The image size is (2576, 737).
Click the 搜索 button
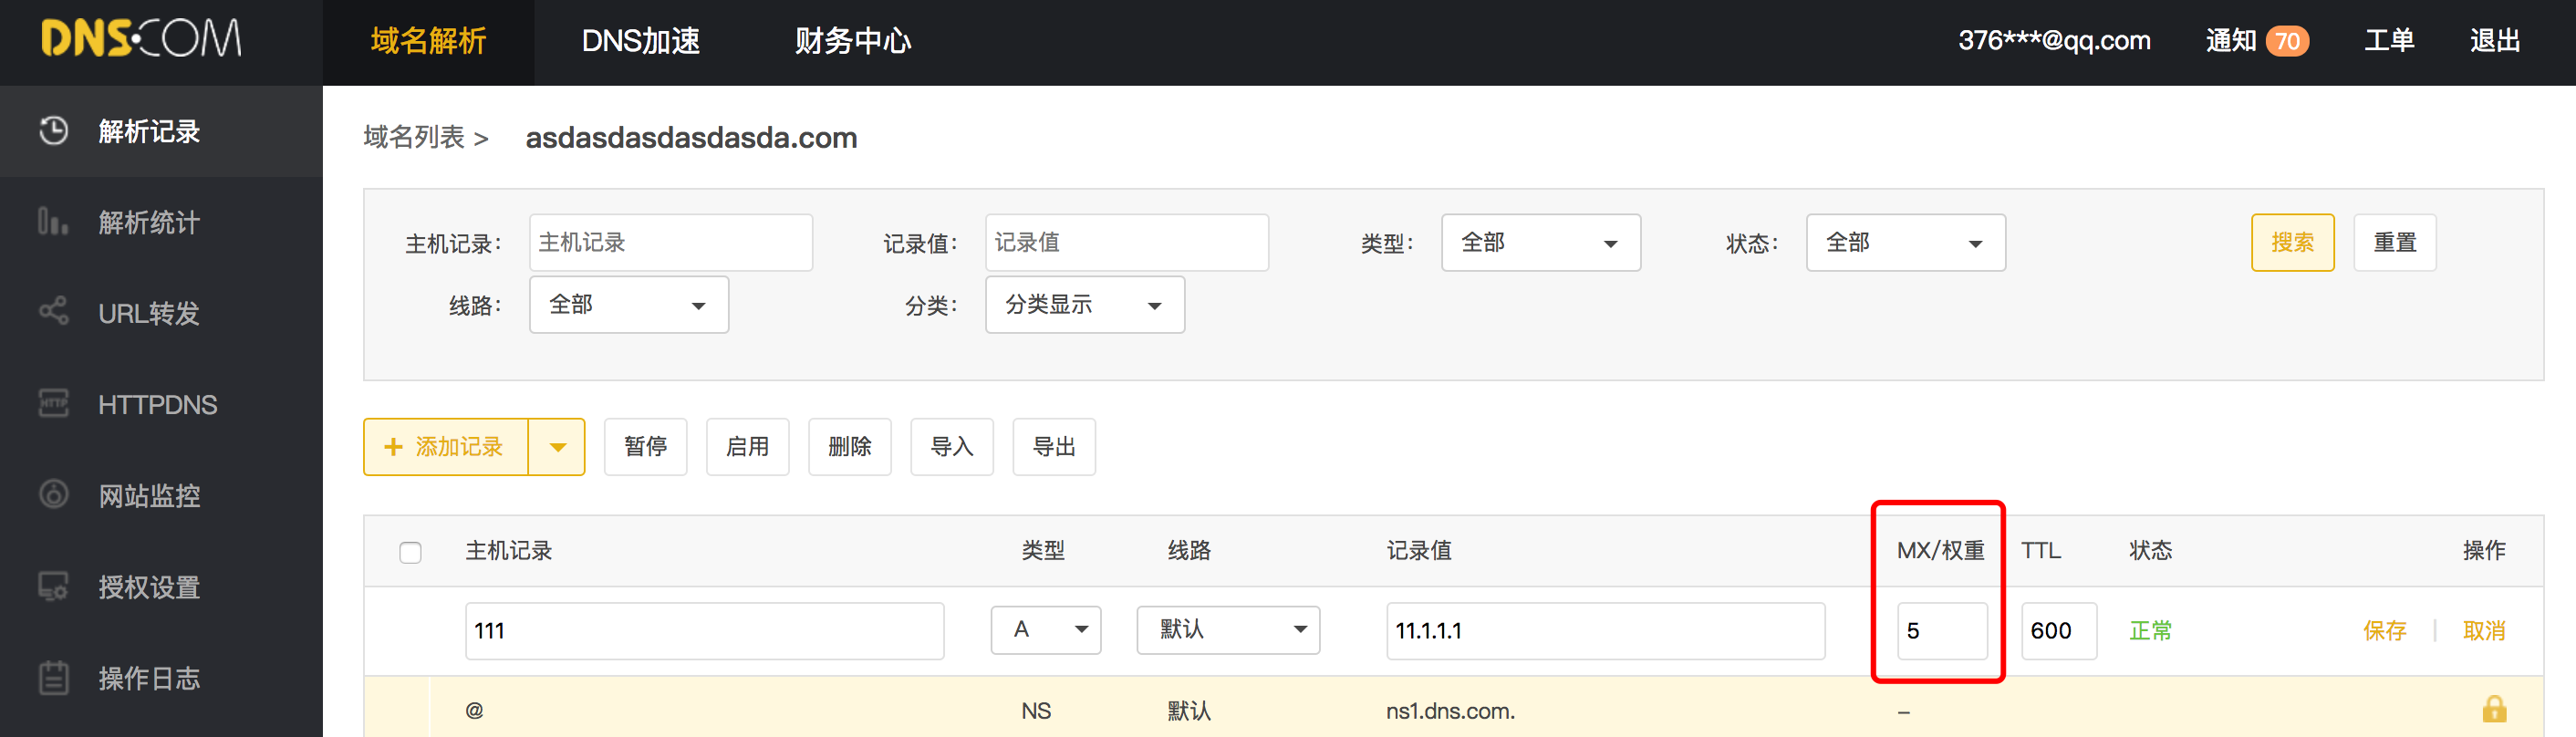point(2292,243)
